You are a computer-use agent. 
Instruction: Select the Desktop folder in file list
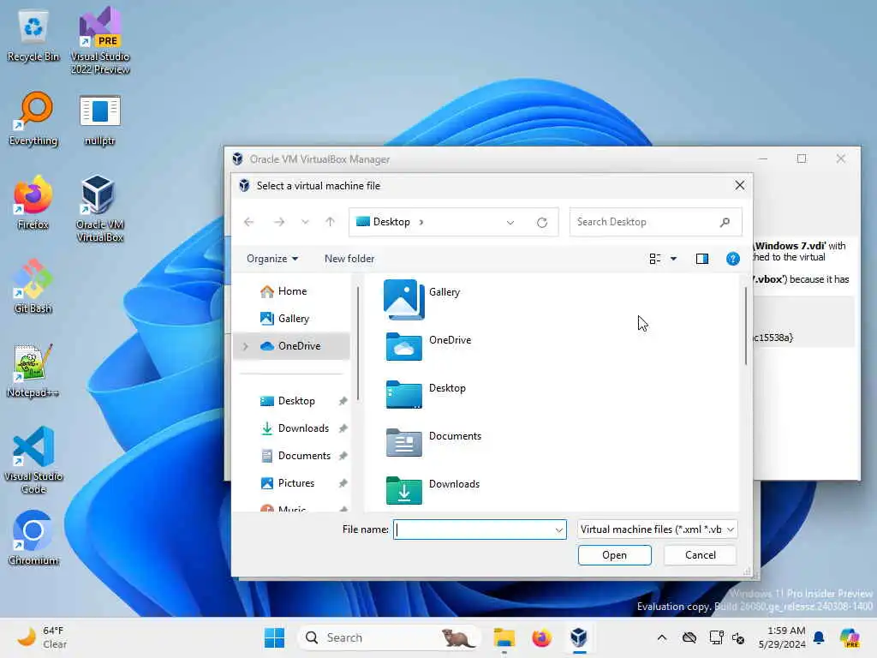pos(425,394)
